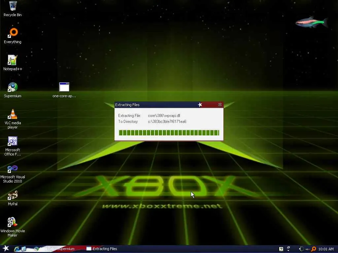Click the "Extracting File:" label
Viewport: 338px width, 253px height.
pos(129,116)
